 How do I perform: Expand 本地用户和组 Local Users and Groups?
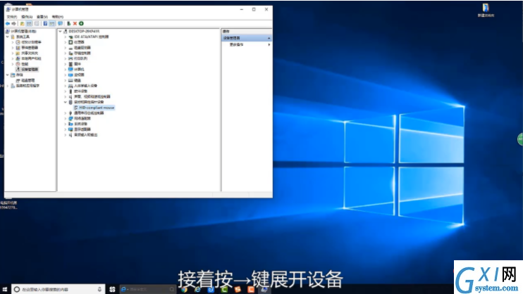(13, 58)
